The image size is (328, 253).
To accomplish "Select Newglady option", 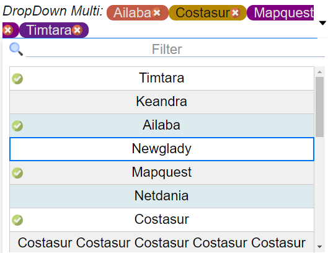I will pyautogui.click(x=162, y=149).
